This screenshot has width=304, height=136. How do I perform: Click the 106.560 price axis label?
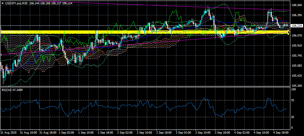pos(297,5)
